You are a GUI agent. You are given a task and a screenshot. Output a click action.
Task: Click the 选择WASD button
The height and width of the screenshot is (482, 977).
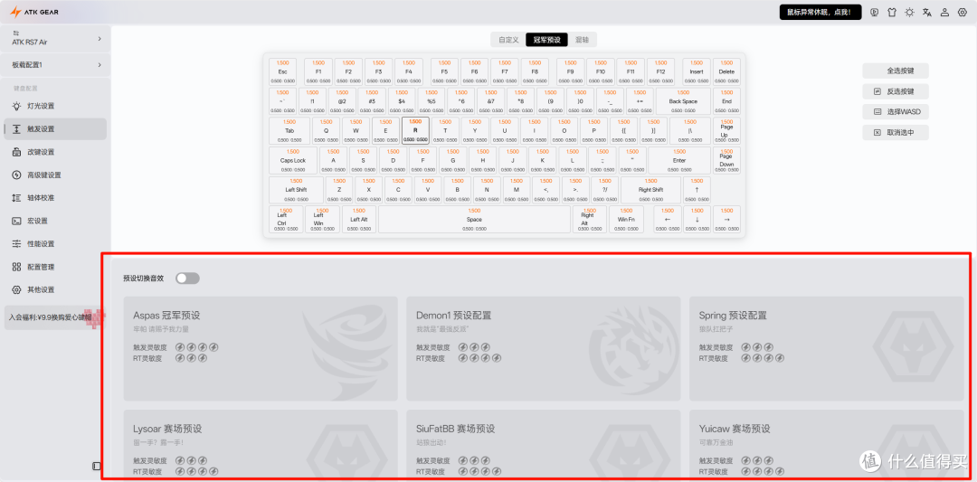(x=896, y=112)
